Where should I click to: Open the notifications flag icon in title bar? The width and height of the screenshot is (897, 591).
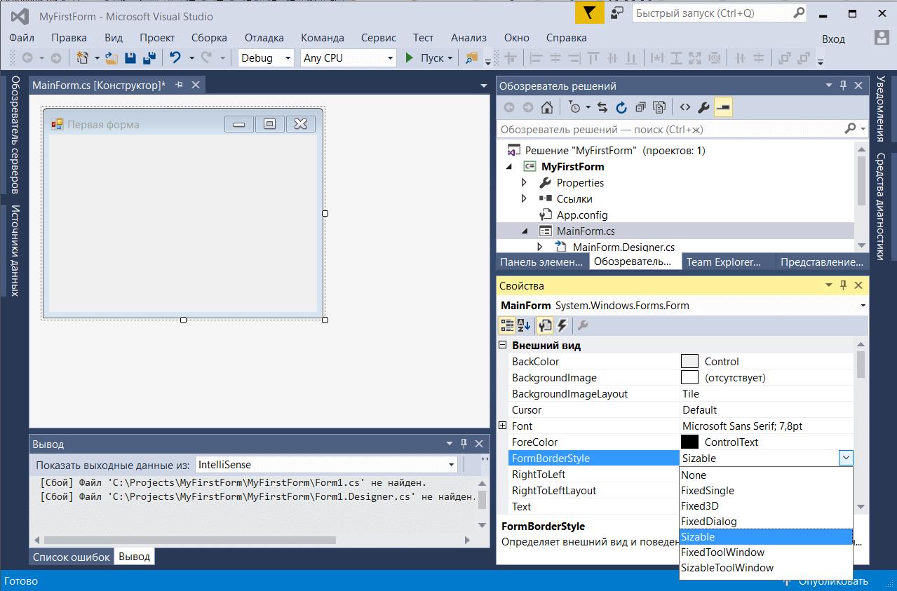tap(589, 13)
